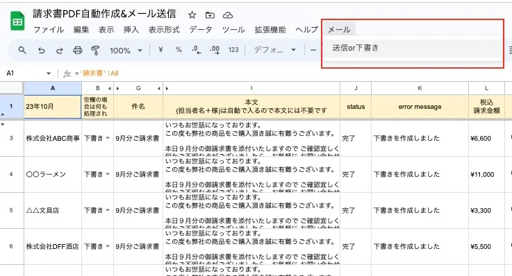Click the document title 請求書PDF自動作成&メール送信

(x=104, y=14)
